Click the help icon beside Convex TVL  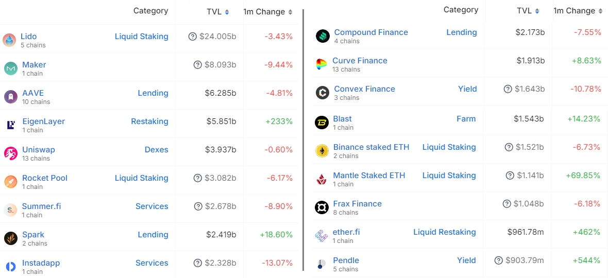click(x=508, y=89)
